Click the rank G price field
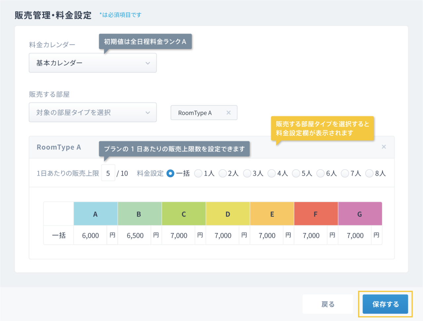Viewport: 423px width, 321px height. coord(355,235)
